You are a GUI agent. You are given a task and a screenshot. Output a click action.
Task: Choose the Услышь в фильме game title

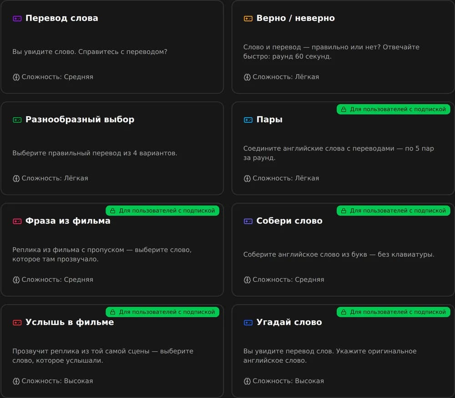pyautogui.click(x=70, y=323)
